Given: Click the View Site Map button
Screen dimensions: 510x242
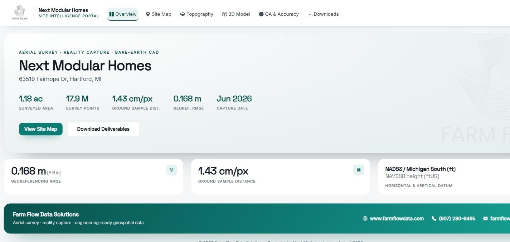Looking at the screenshot, I should pos(41,129).
